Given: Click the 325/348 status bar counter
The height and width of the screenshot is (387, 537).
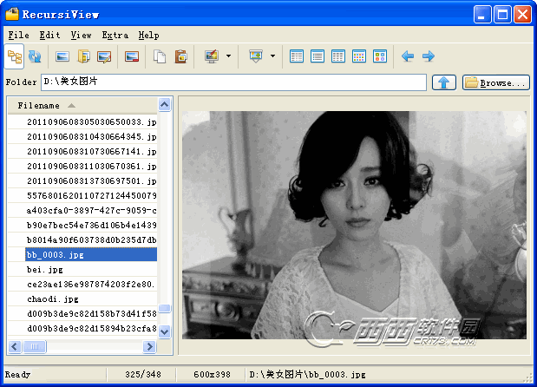Looking at the screenshot, I should point(143,374).
